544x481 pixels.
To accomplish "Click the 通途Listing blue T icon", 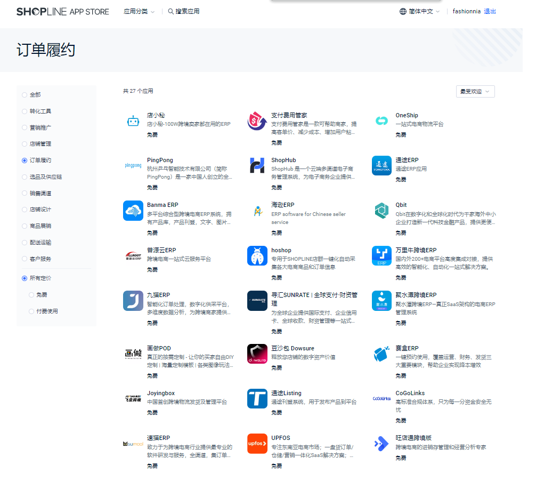I will click(x=257, y=398).
